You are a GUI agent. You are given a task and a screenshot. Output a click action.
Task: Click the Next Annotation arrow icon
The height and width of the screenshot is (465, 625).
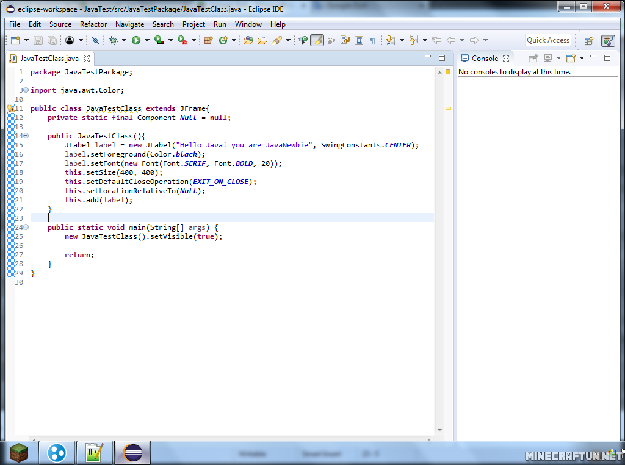tap(390, 40)
